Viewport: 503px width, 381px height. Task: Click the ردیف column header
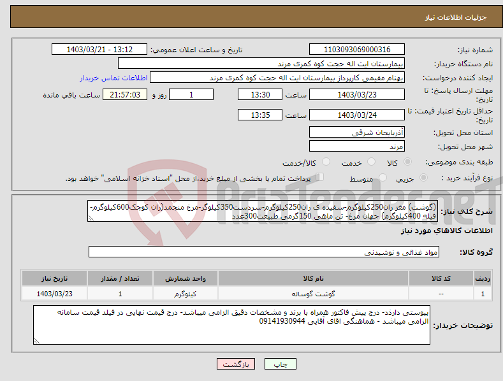coord(483,278)
